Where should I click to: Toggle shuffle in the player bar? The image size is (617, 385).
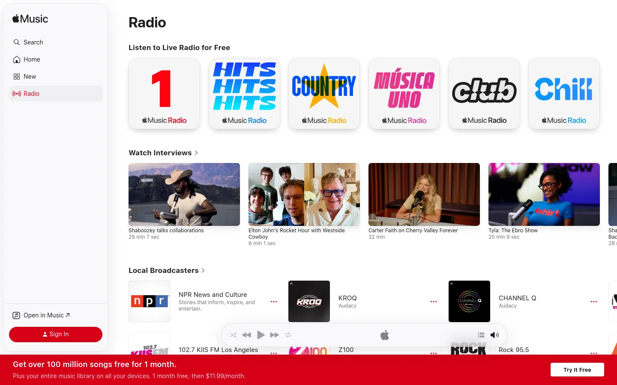coord(233,335)
